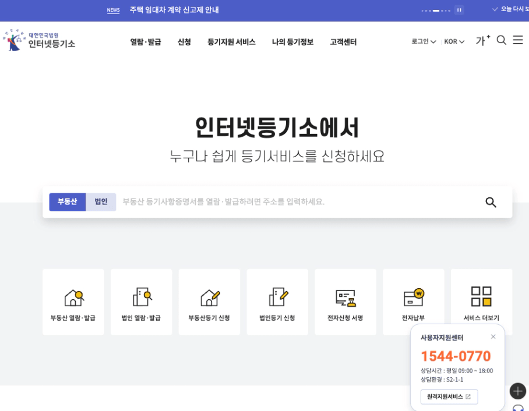
Task: Select 부동산등기 신청 house pencil icon
Action: [x=210, y=297]
